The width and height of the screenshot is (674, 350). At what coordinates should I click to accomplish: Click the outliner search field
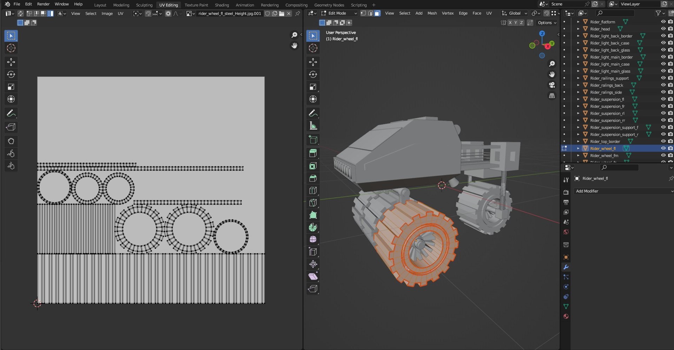click(x=615, y=13)
